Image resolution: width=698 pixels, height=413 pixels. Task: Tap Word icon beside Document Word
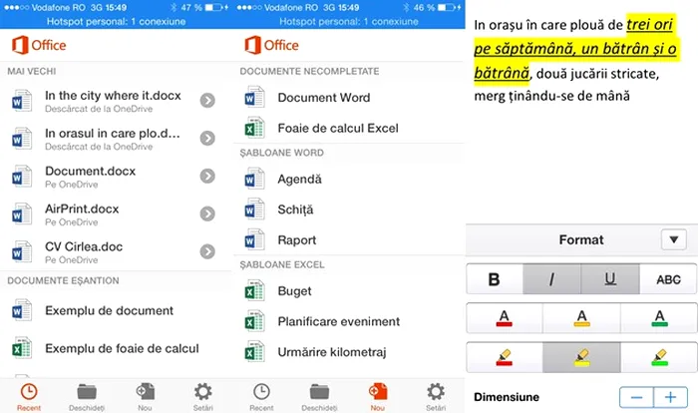click(x=254, y=97)
